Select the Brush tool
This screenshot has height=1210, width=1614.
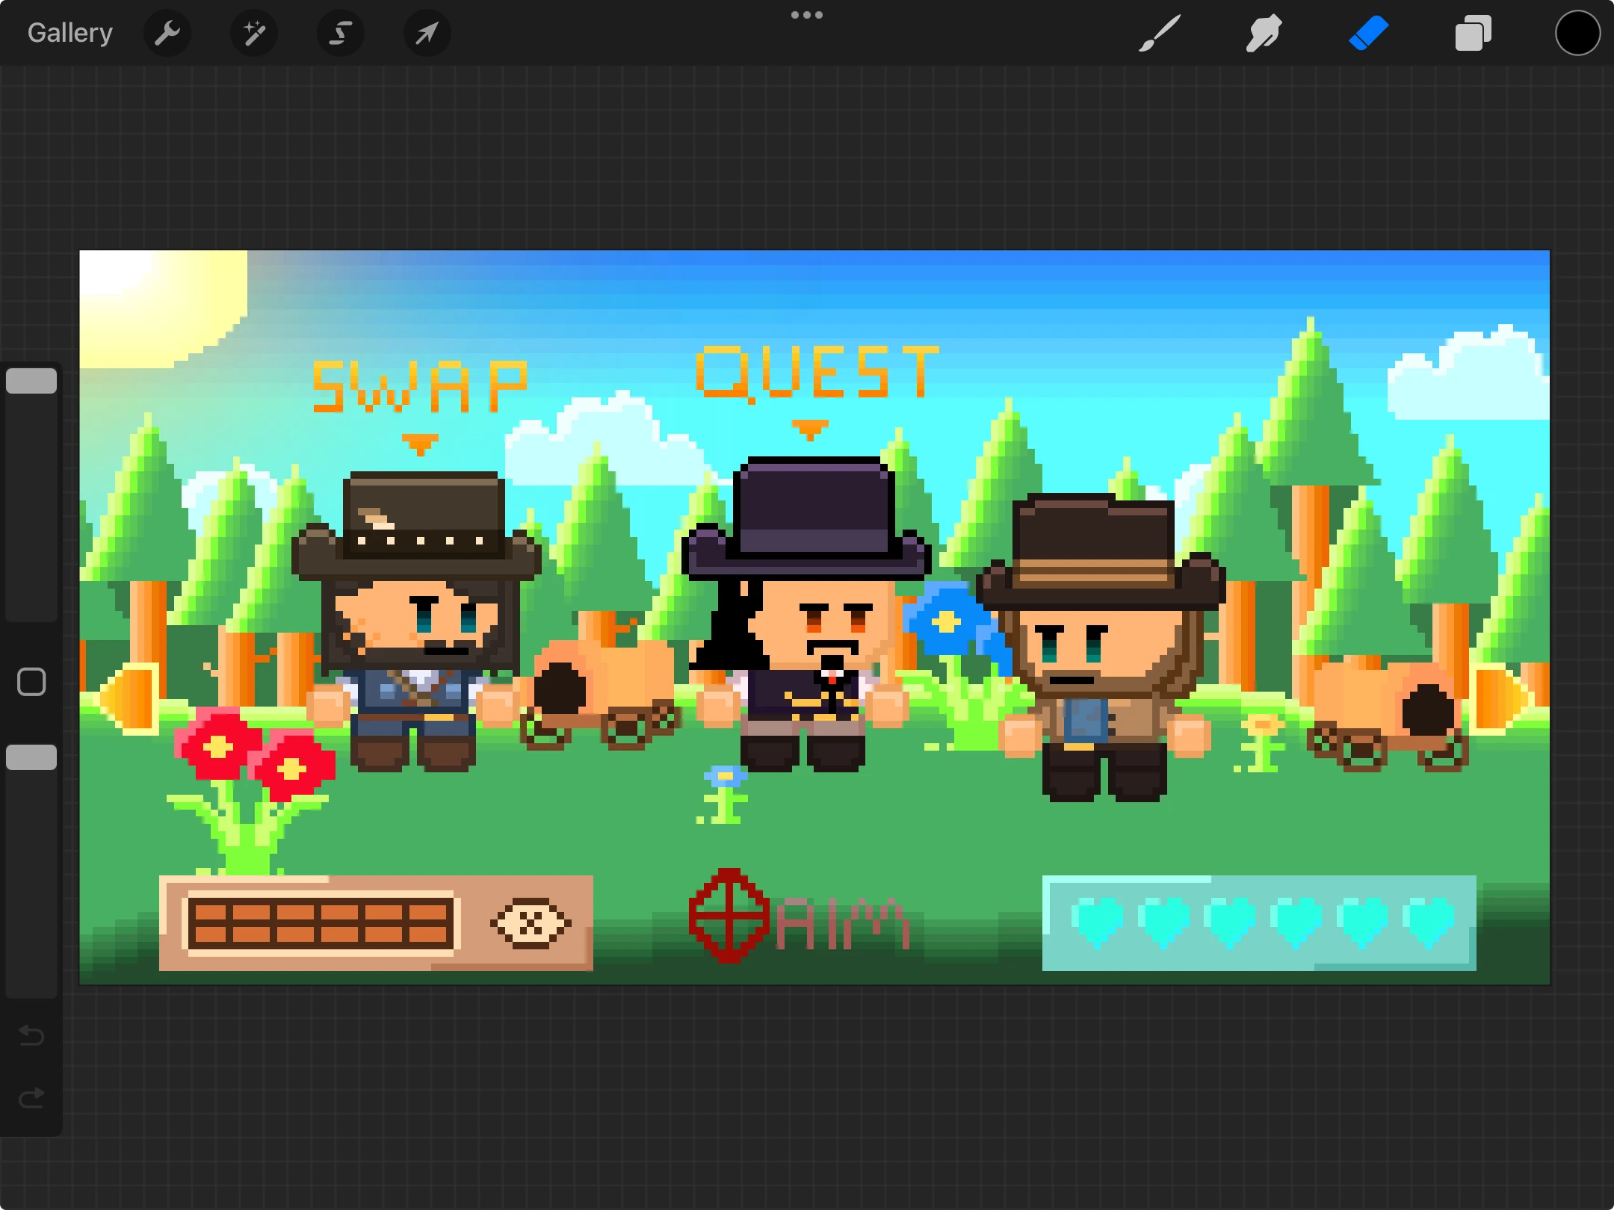[x=1159, y=33]
